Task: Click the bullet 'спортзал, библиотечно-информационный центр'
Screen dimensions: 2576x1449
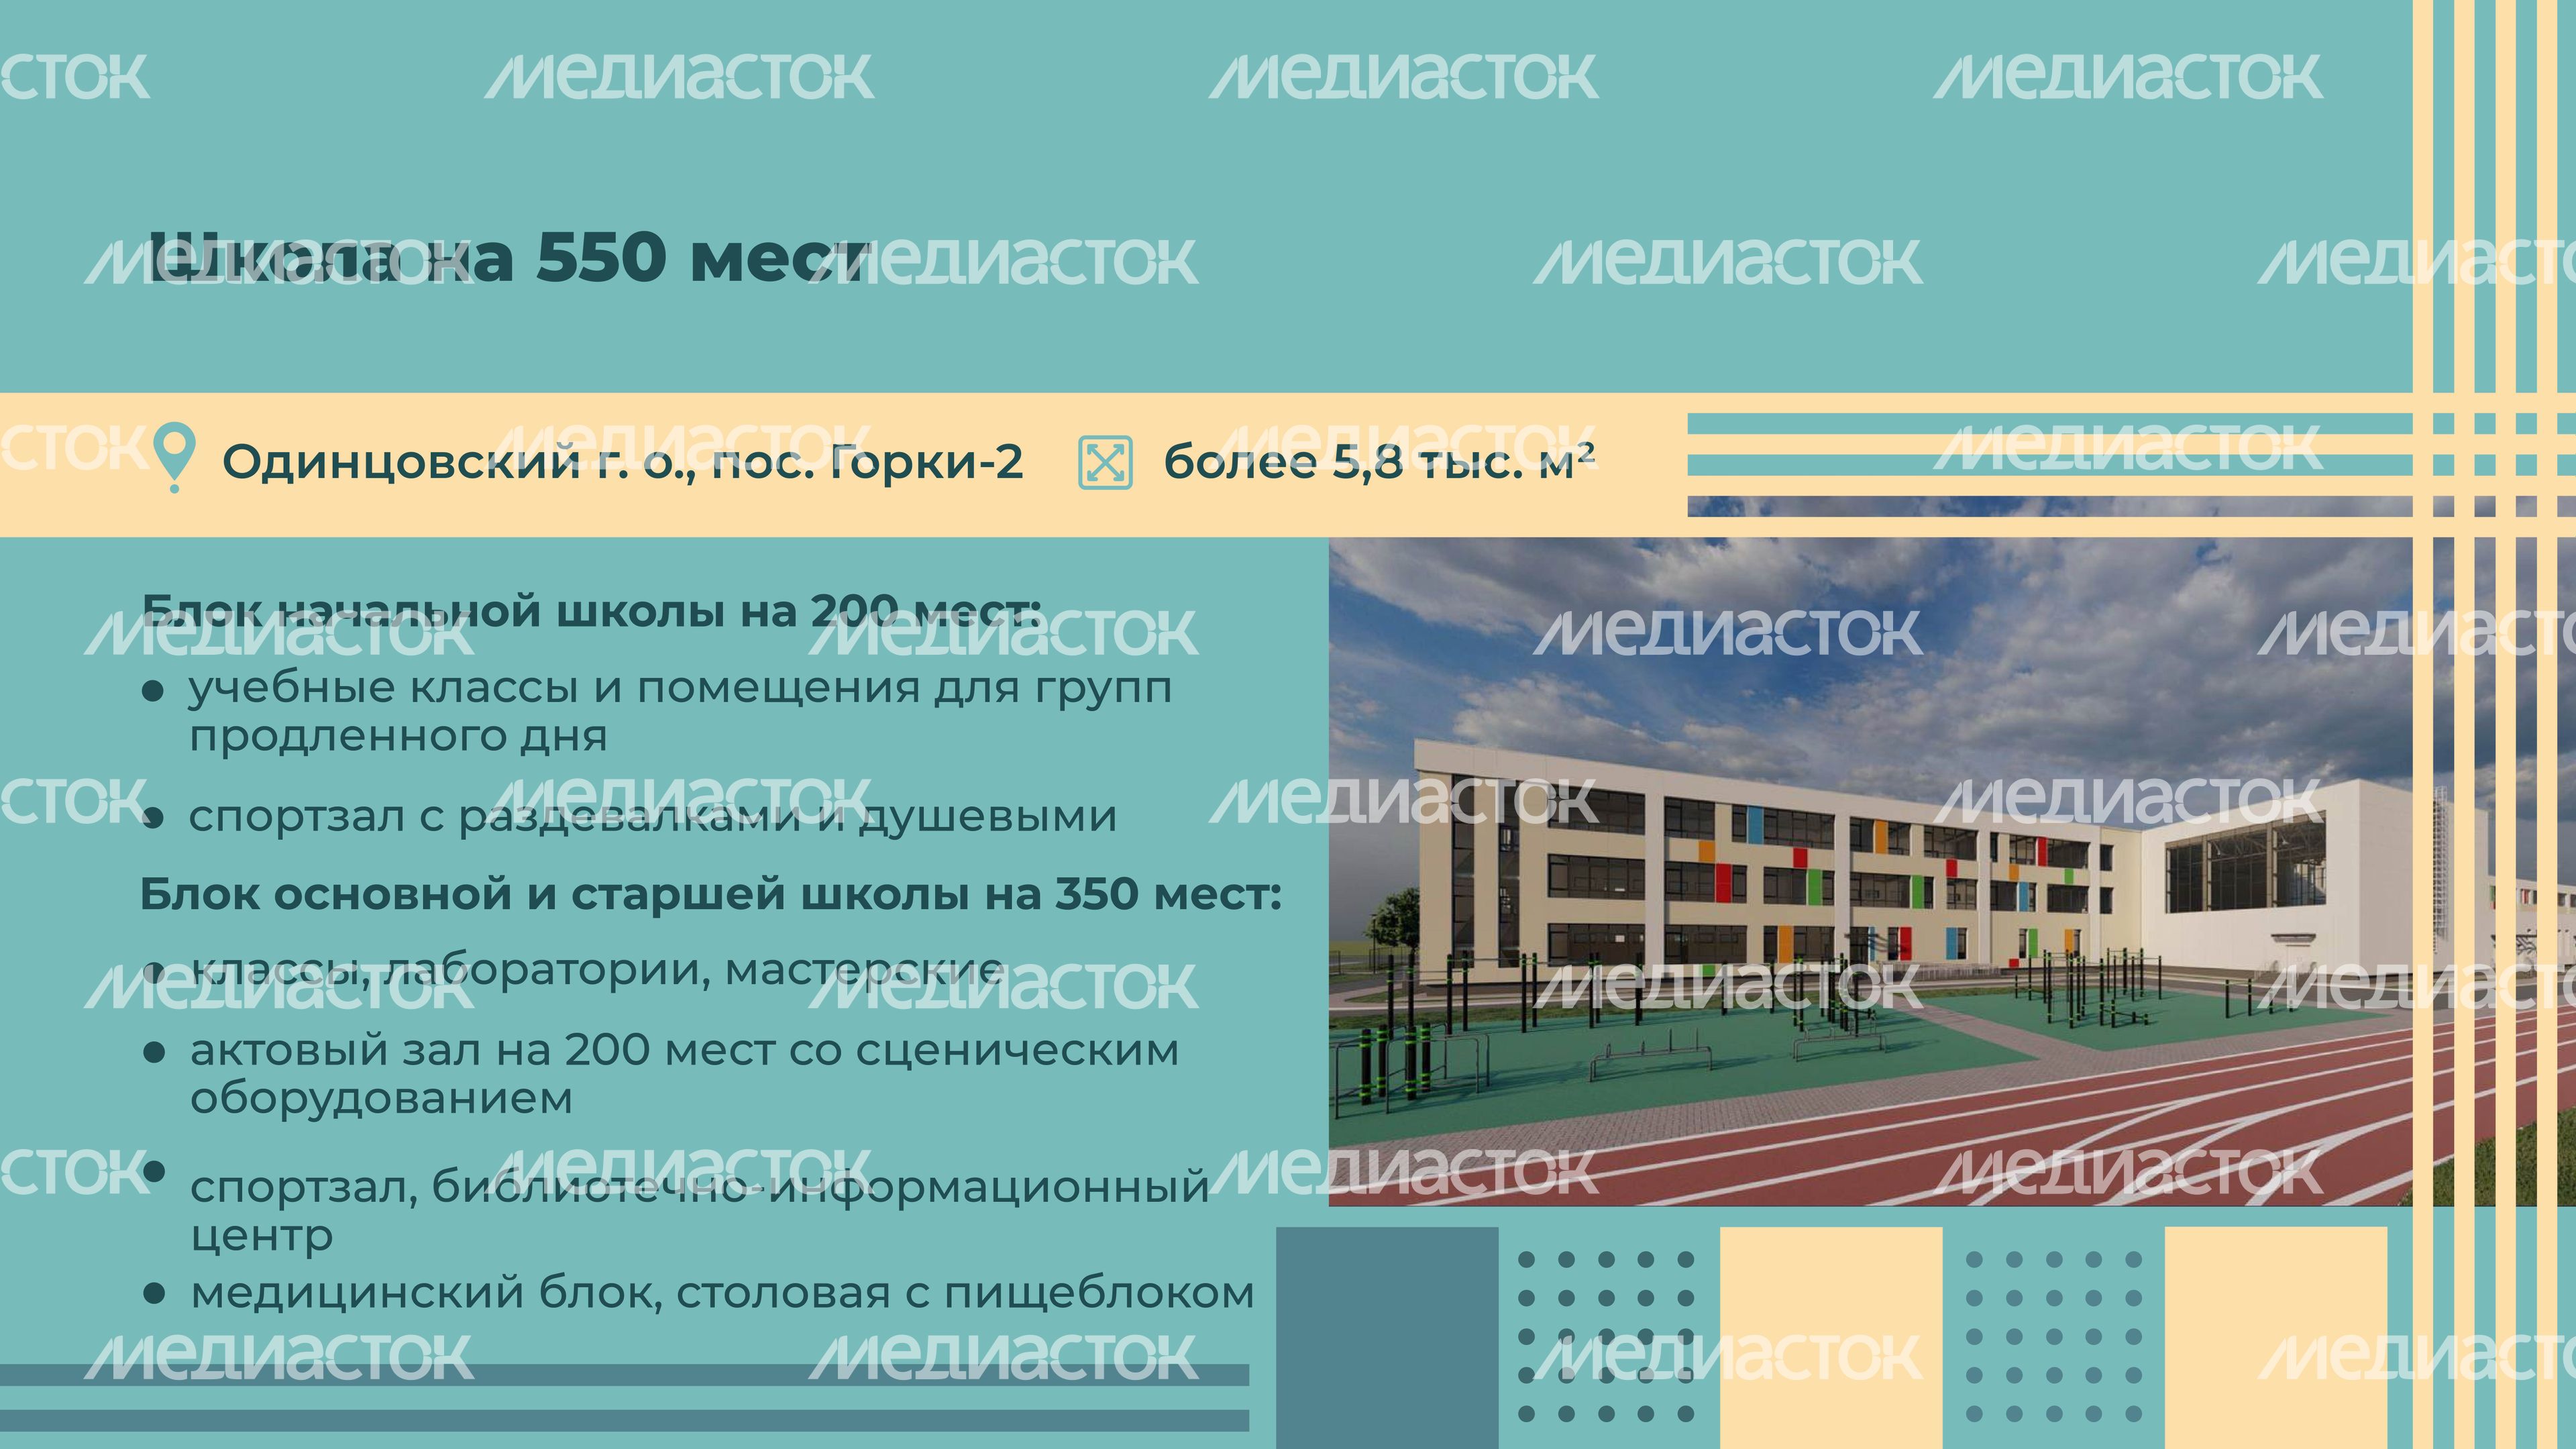Action: tap(700, 1211)
